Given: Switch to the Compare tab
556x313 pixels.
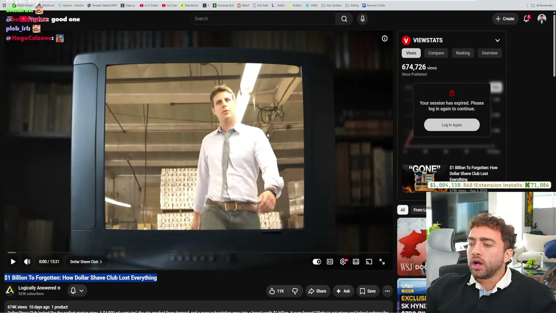Looking at the screenshot, I should coord(436,53).
